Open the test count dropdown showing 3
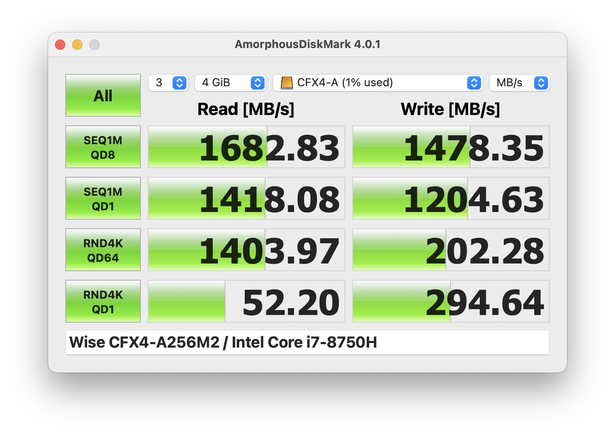 (x=168, y=83)
